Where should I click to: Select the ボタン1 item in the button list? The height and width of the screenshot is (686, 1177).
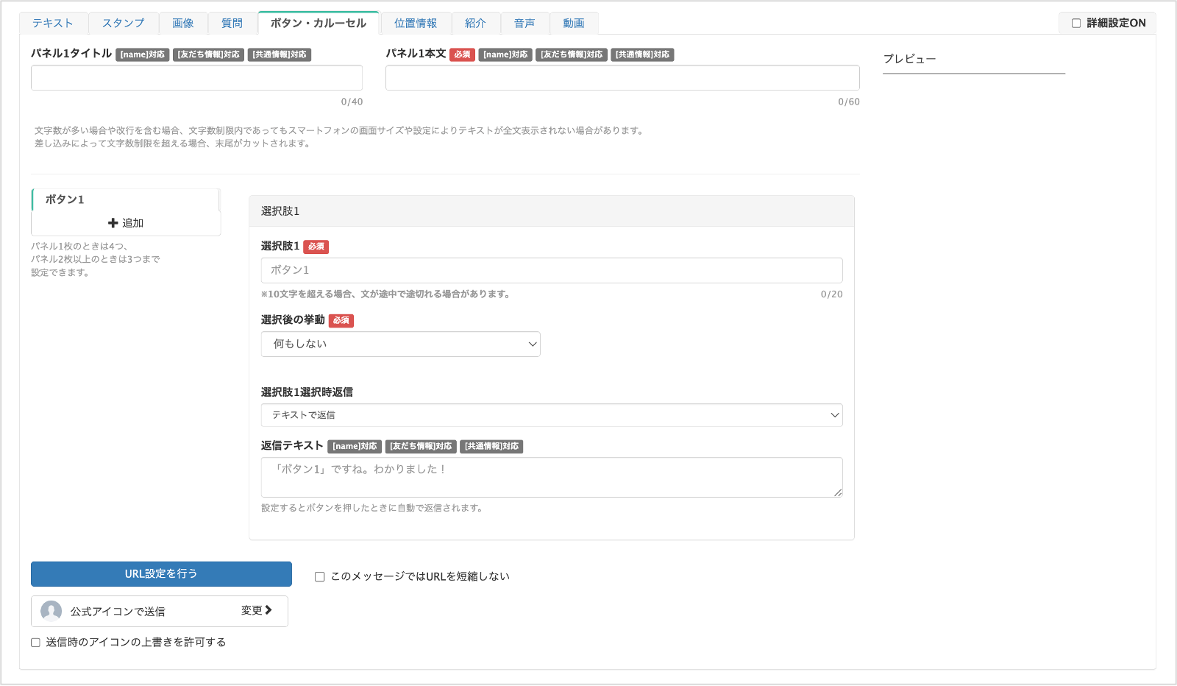(x=125, y=199)
